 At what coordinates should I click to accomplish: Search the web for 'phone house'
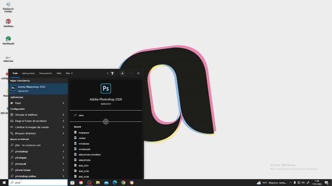pos(38,170)
